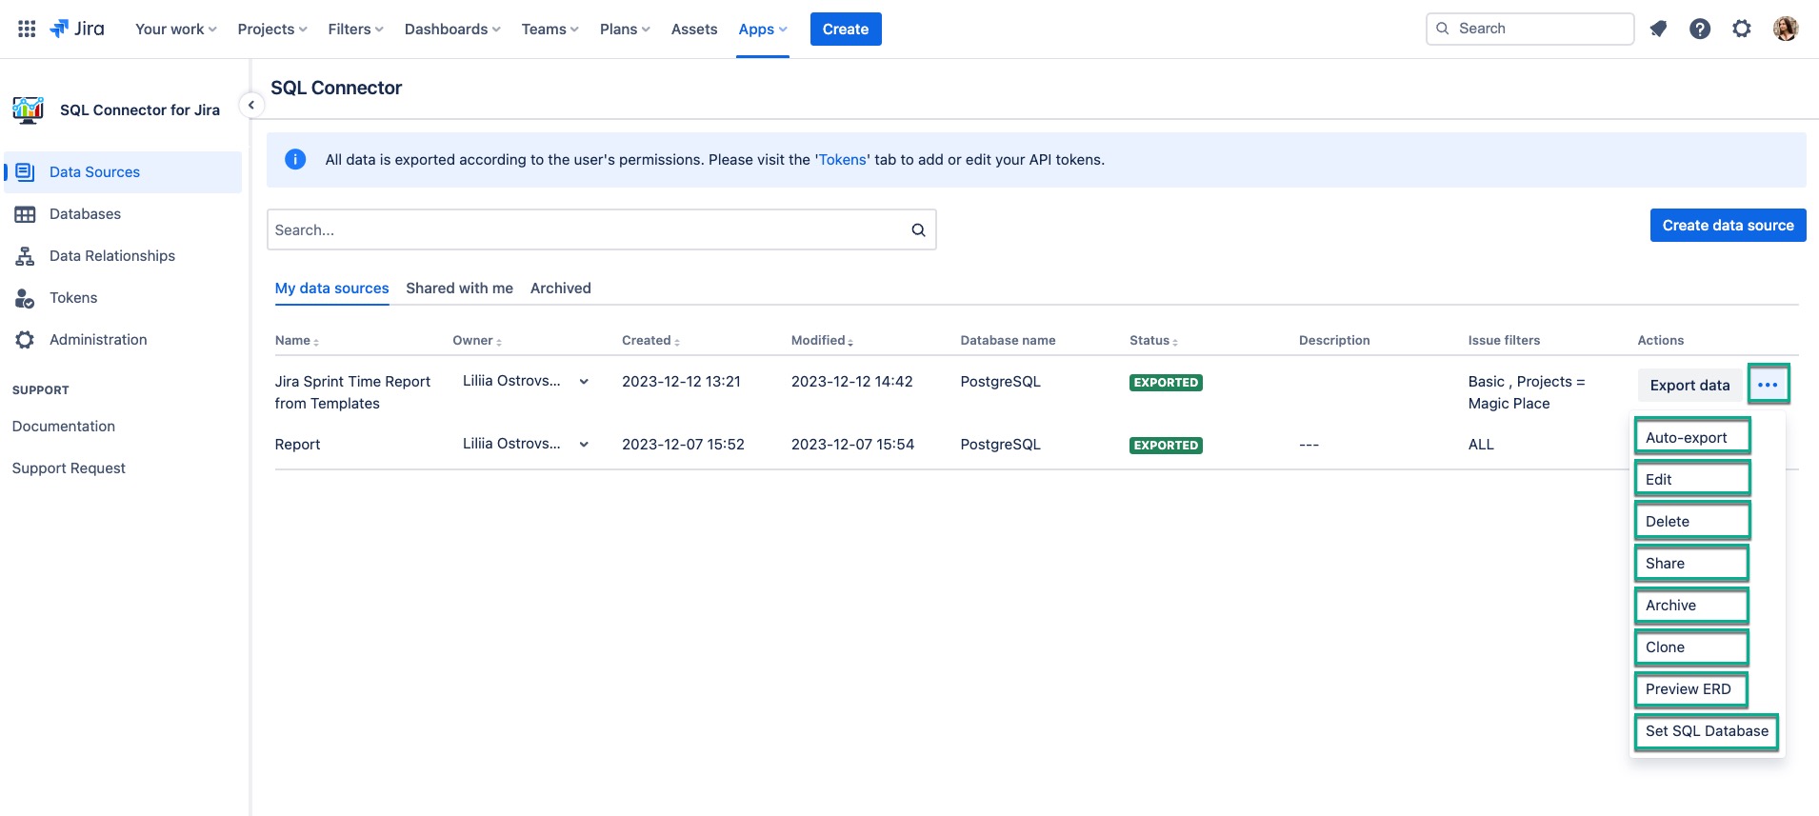
Task: Open the notifications icon in top bar
Action: pyautogui.click(x=1658, y=29)
